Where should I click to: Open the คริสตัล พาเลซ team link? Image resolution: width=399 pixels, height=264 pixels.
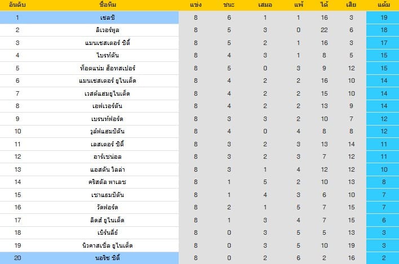(107, 182)
